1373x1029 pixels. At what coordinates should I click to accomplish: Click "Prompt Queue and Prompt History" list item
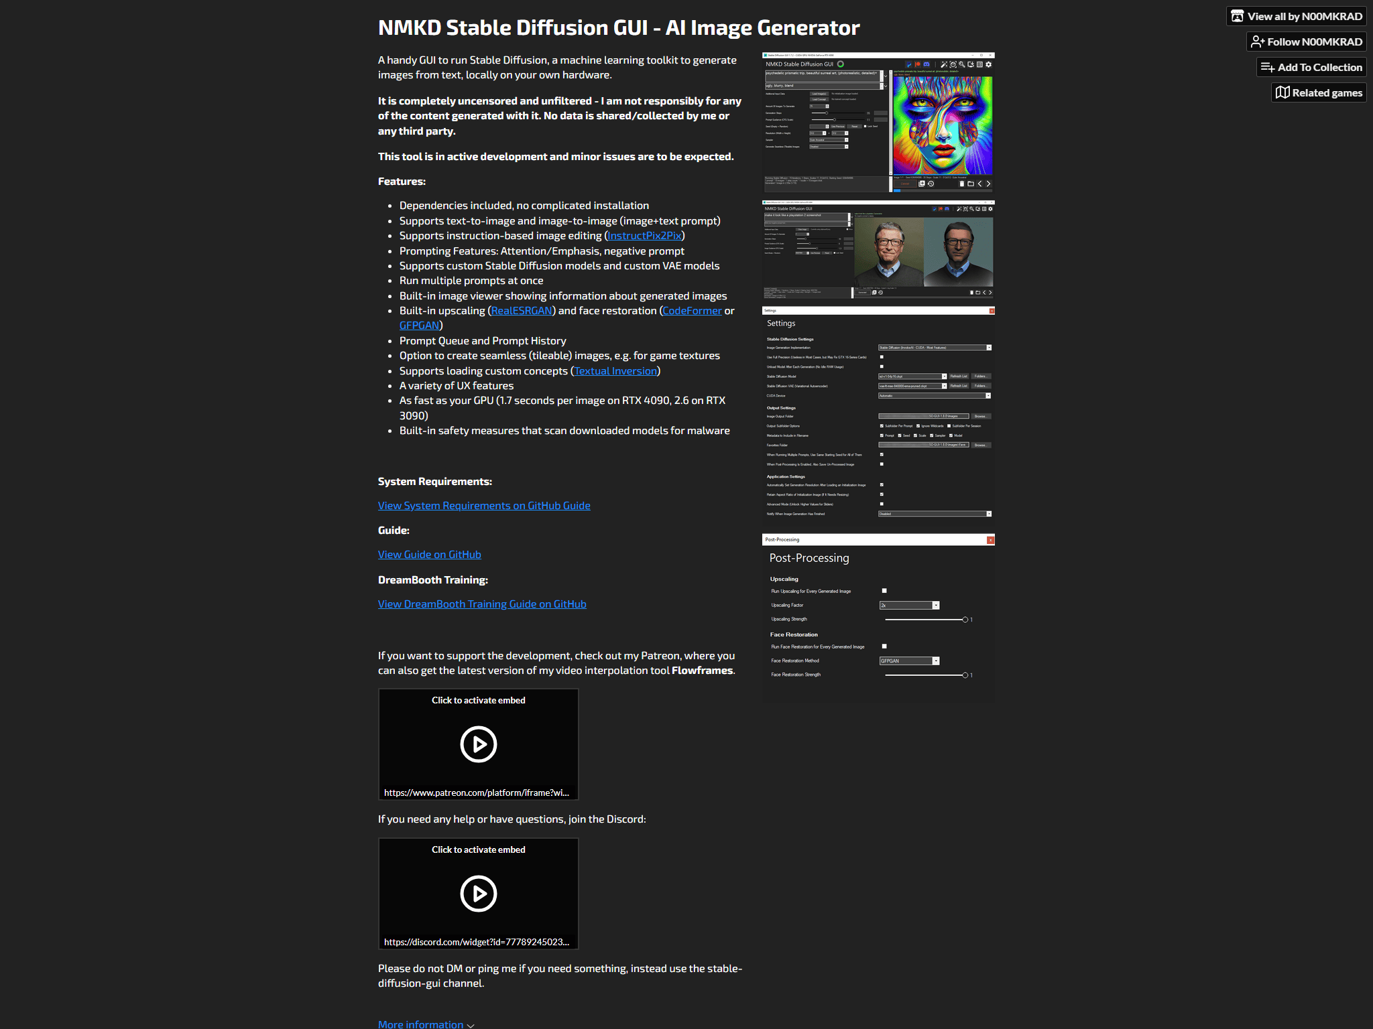point(483,341)
